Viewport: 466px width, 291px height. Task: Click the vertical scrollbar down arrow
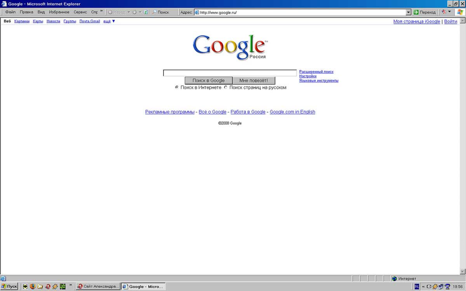coord(463,271)
